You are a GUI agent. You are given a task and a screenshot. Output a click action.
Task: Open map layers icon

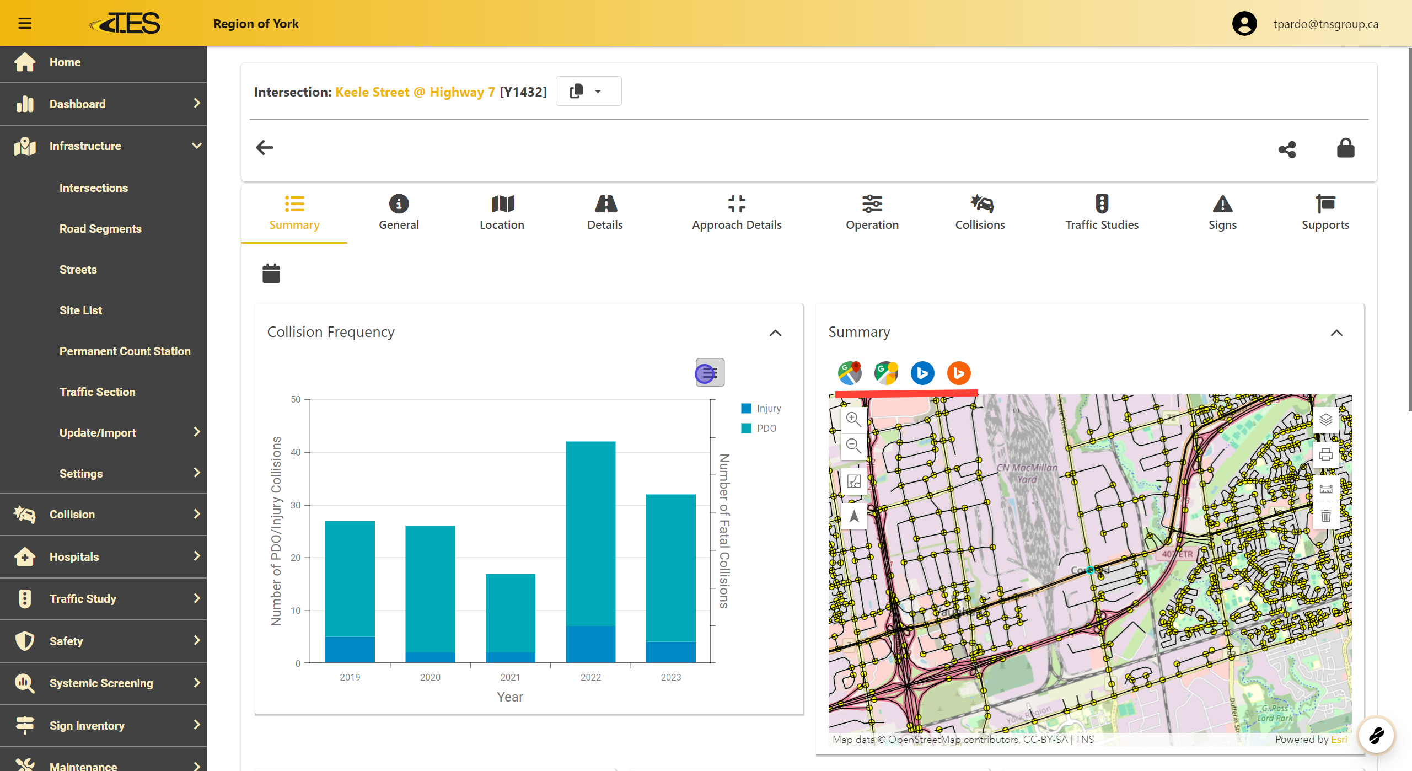pyautogui.click(x=1326, y=420)
